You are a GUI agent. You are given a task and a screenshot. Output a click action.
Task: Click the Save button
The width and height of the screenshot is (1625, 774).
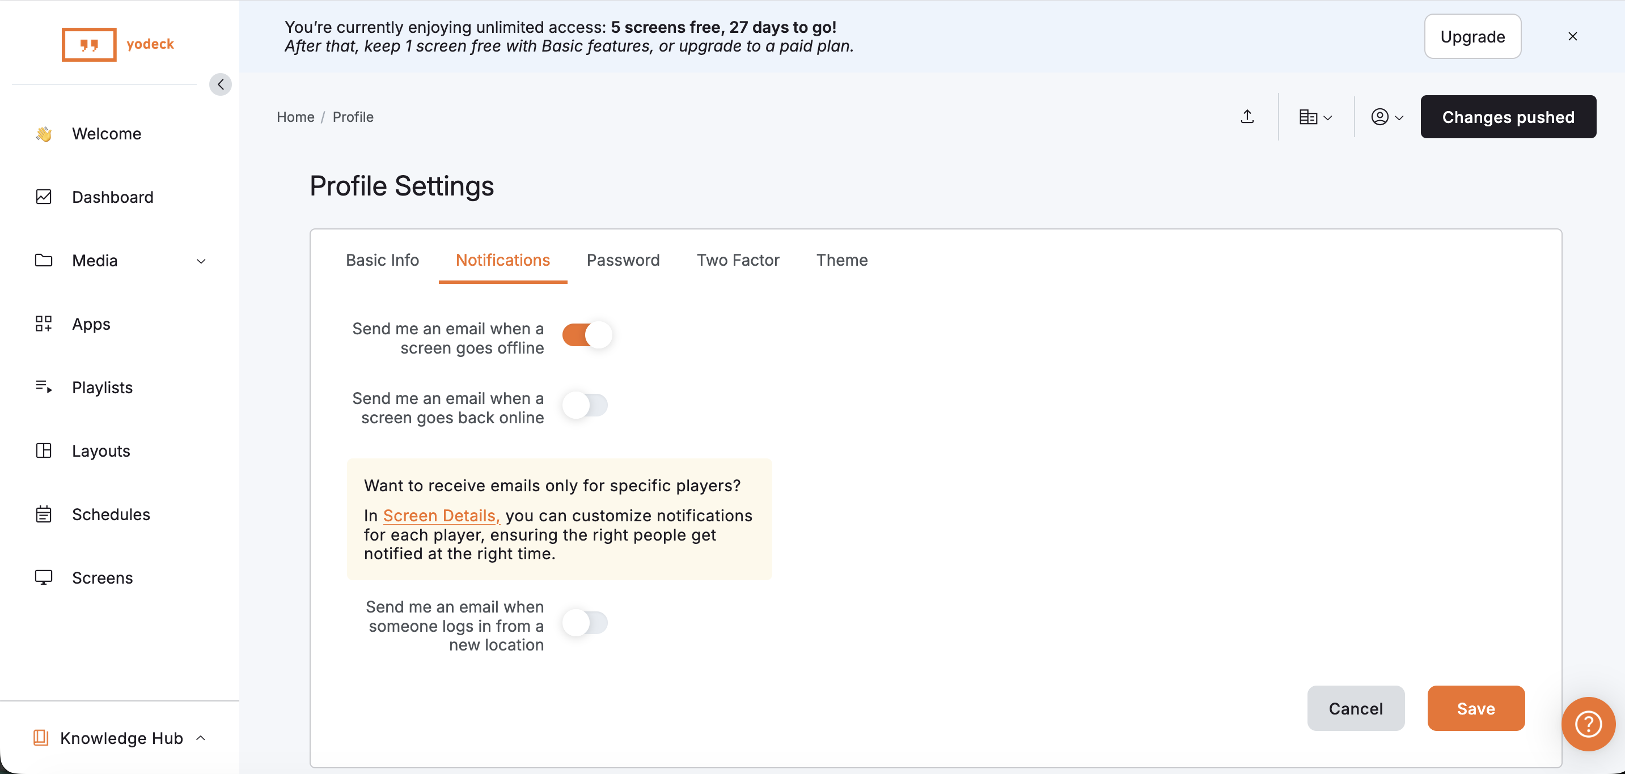pos(1475,708)
